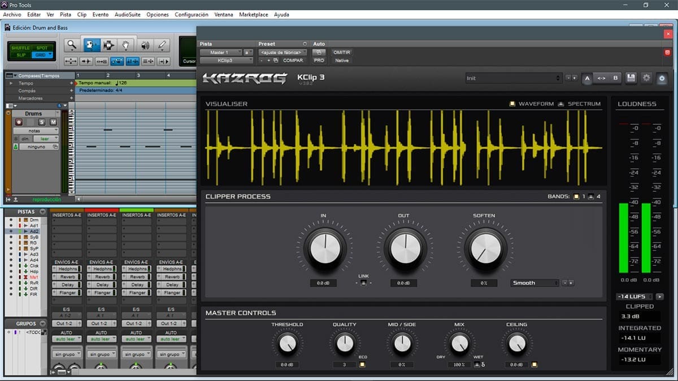Open the KClip3 insert selector dropdown
The width and height of the screenshot is (678, 381).
coord(225,60)
